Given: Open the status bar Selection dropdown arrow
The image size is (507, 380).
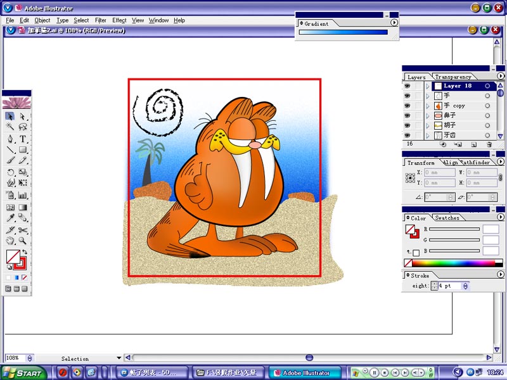Looking at the screenshot, I should click(x=119, y=358).
